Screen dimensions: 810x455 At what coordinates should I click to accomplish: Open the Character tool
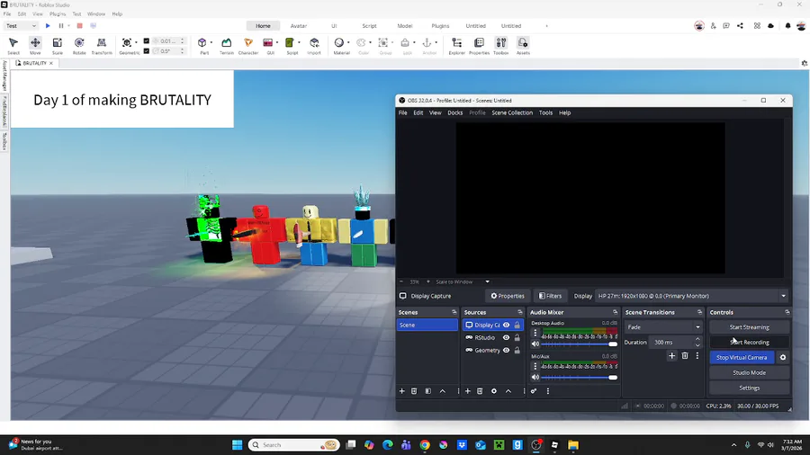pyautogui.click(x=248, y=45)
